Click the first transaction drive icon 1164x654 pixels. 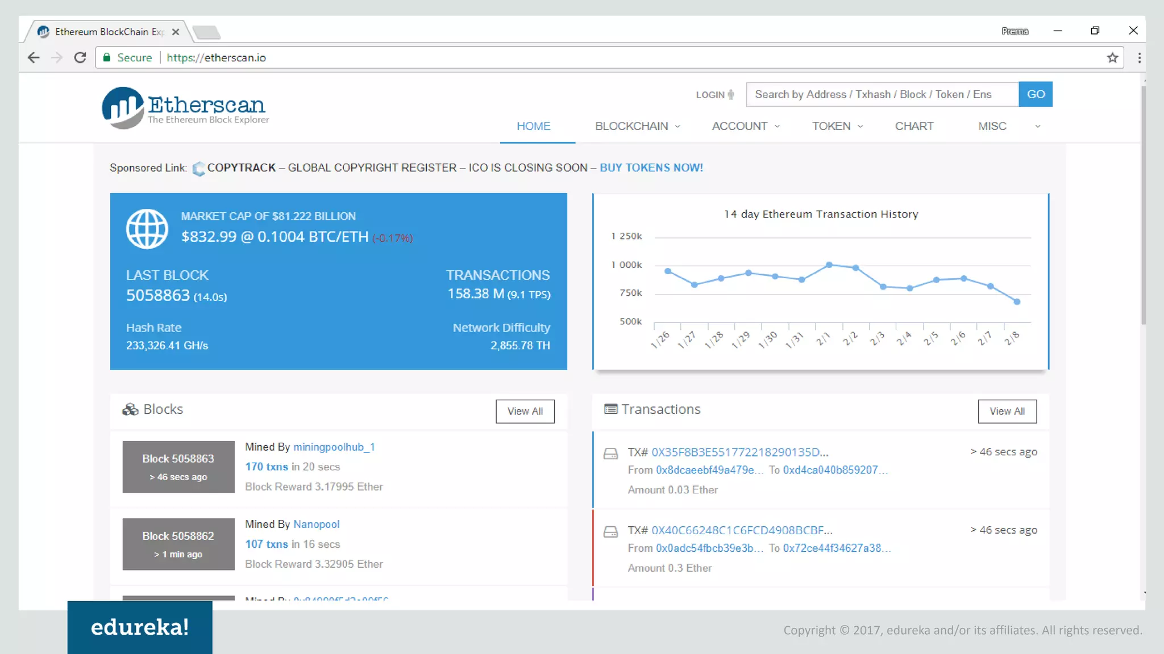click(x=610, y=454)
